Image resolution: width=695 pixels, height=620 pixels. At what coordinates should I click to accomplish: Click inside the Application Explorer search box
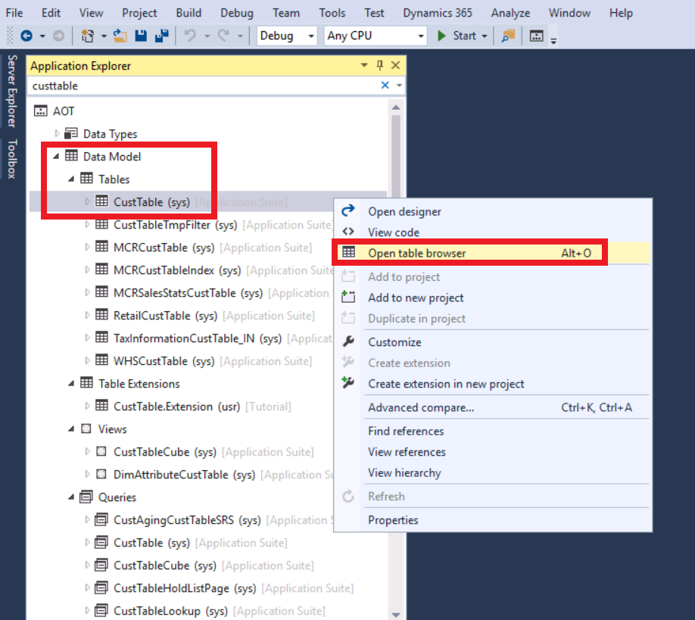click(189, 86)
